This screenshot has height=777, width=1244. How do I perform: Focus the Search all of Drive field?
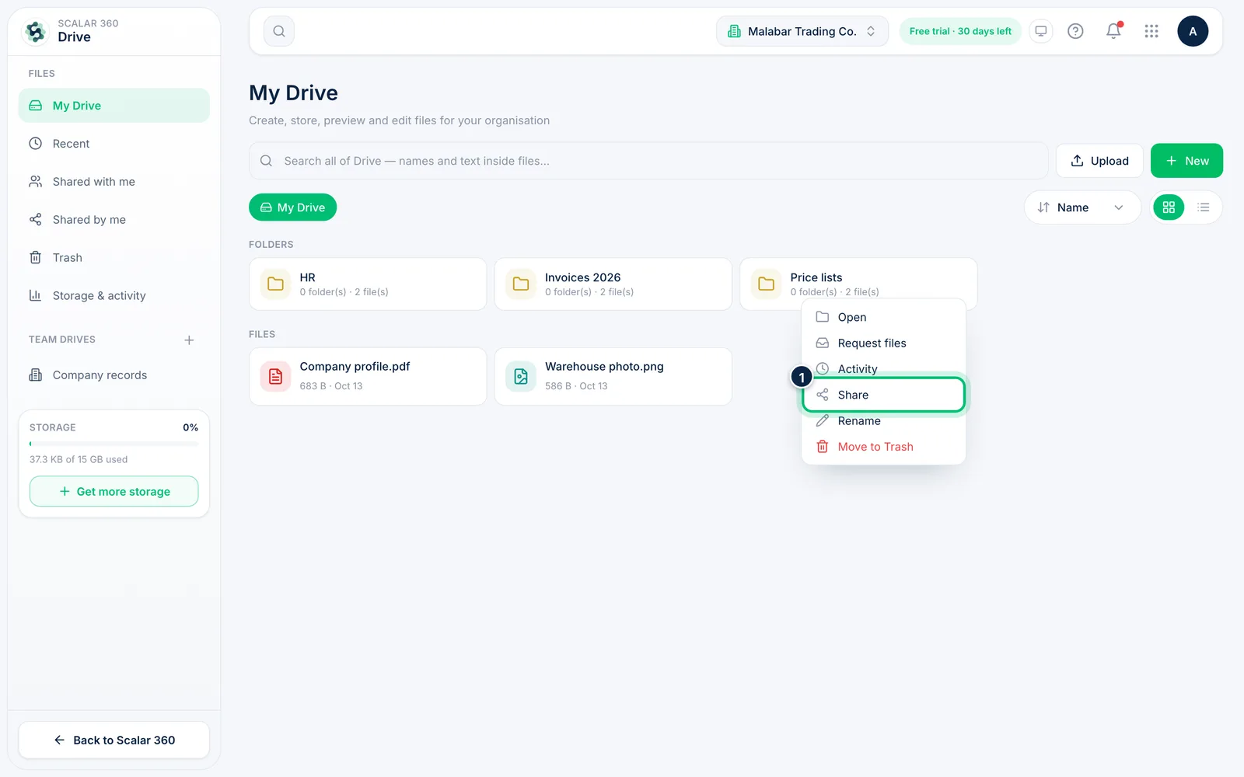[x=648, y=161]
